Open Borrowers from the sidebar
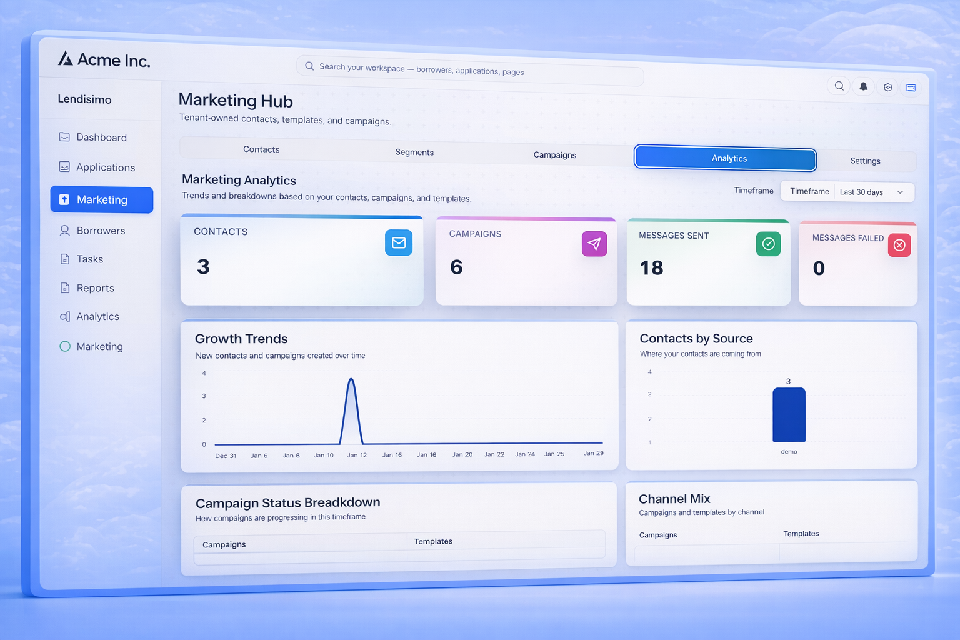This screenshot has width=960, height=640. click(100, 231)
